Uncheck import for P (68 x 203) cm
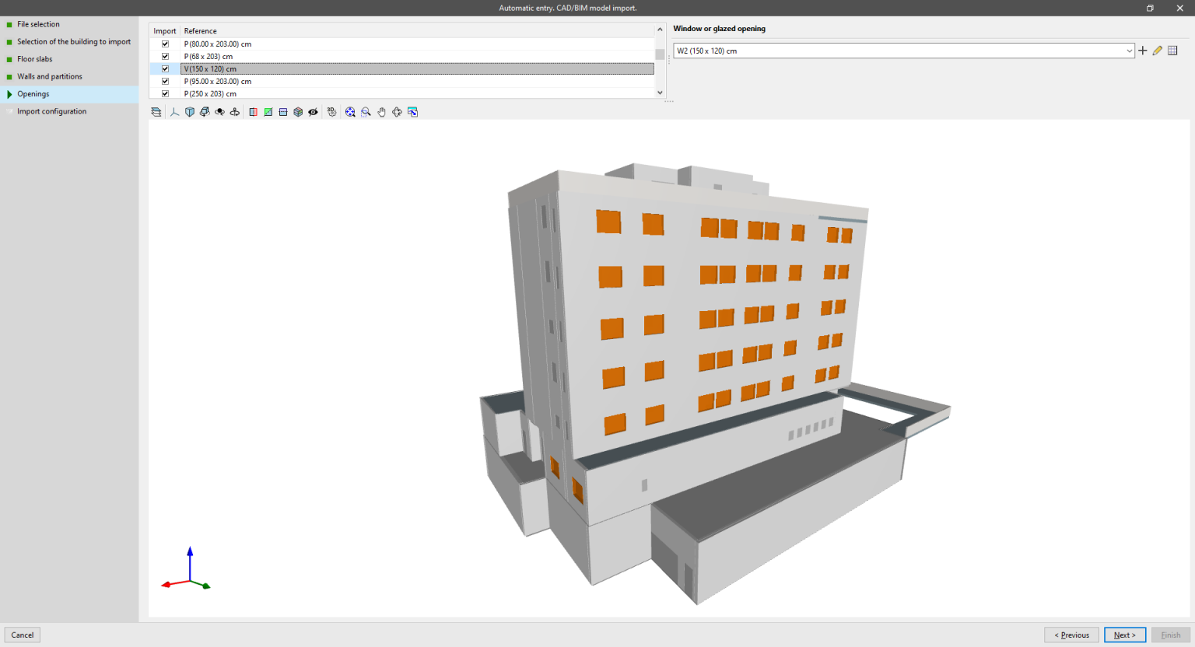The image size is (1195, 647). pos(165,56)
